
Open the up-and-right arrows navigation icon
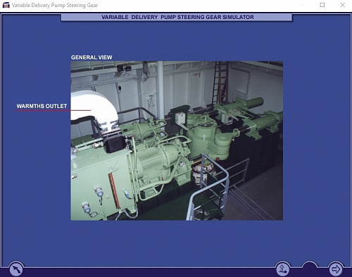pyautogui.click(x=282, y=269)
